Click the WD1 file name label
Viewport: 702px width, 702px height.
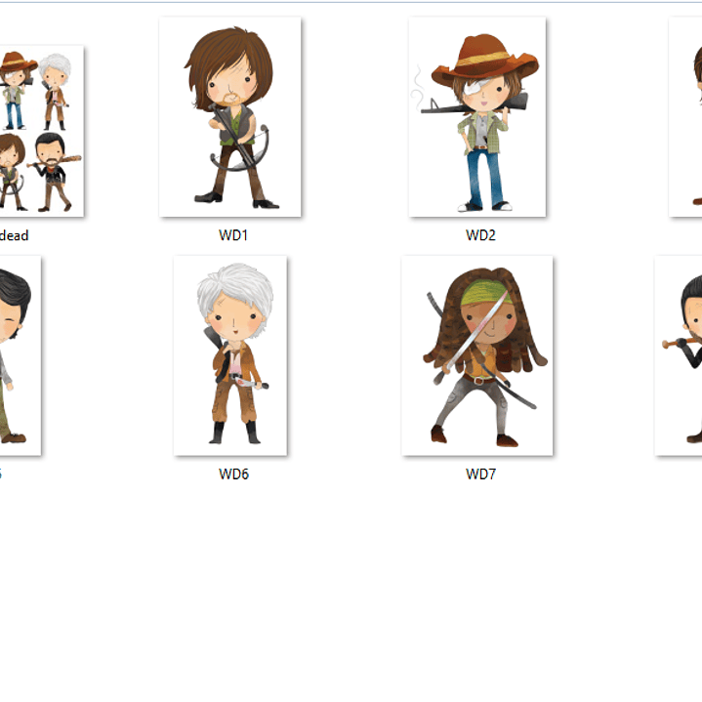[x=233, y=235]
